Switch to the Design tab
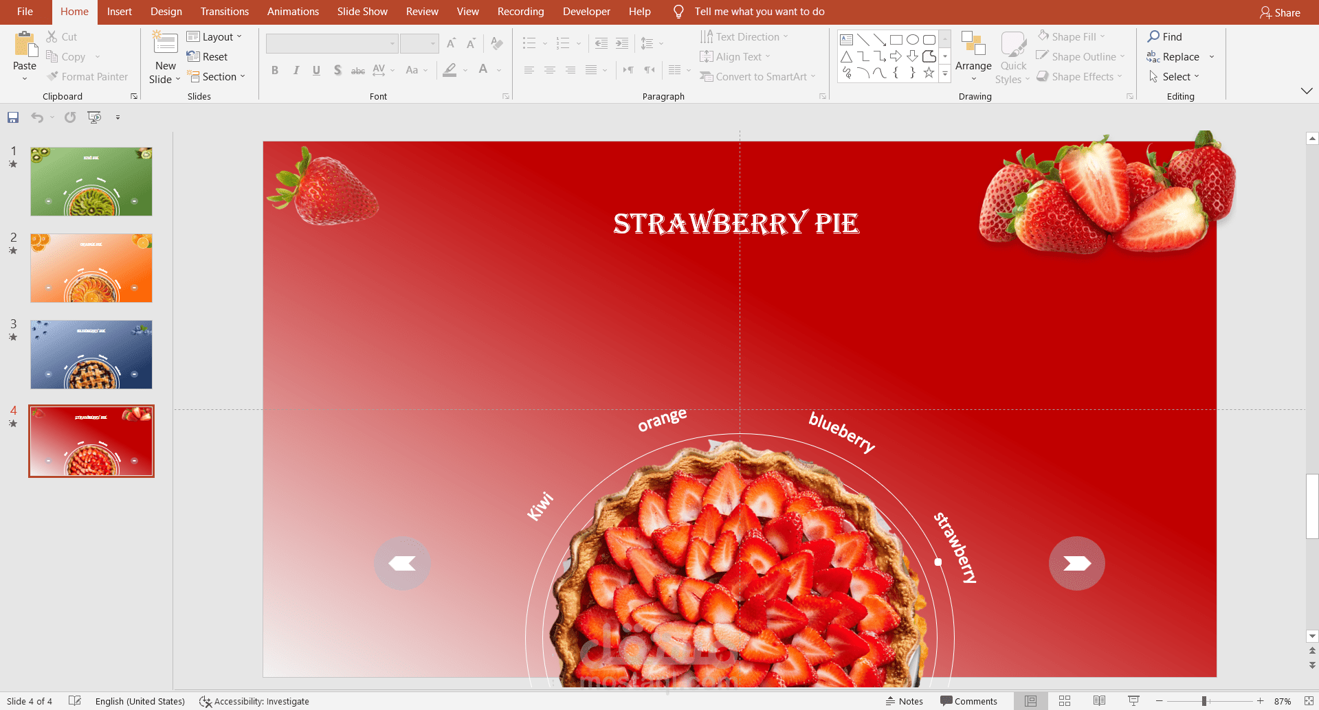1319x710 pixels. coord(166,12)
